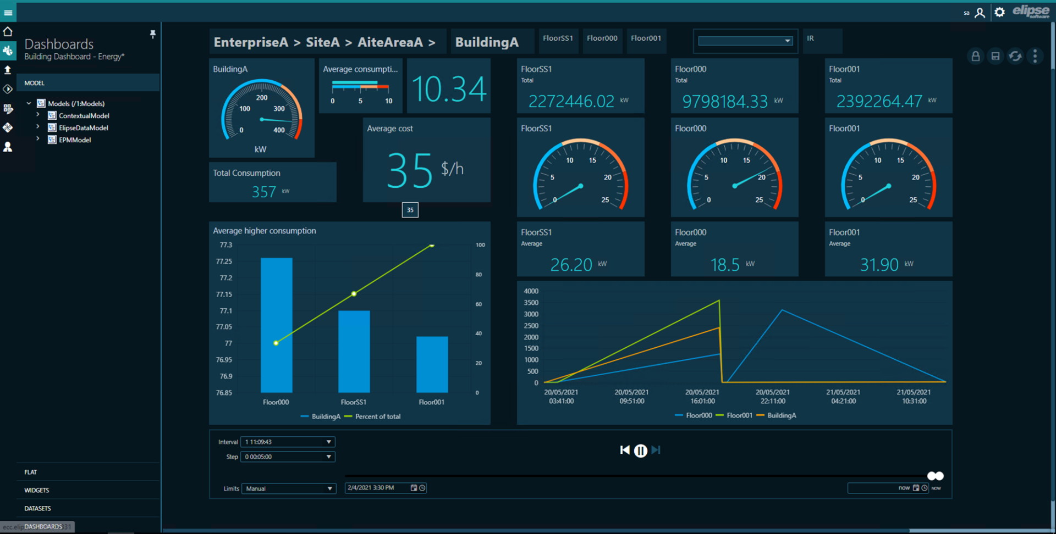Expand the ContextualModel tree node
The height and width of the screenshot is (534, 1056).
click(x=38, y=115)
